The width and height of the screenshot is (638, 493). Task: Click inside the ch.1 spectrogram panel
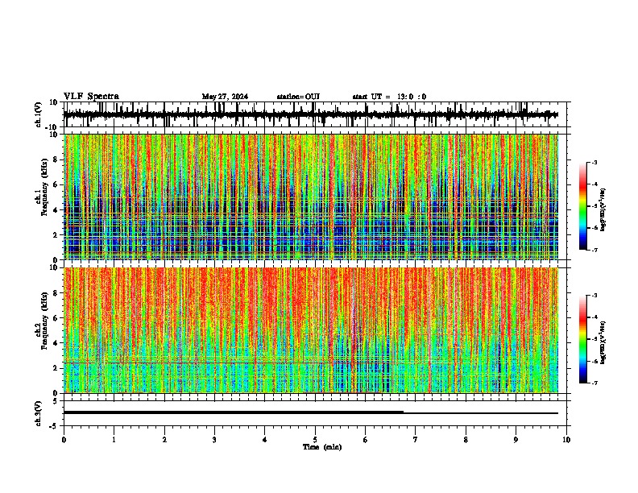click(311, 197)
